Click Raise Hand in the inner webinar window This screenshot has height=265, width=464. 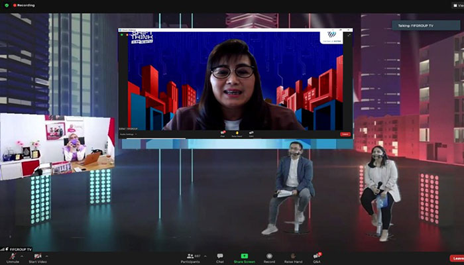pyautogui.click(x=237, y=133)
